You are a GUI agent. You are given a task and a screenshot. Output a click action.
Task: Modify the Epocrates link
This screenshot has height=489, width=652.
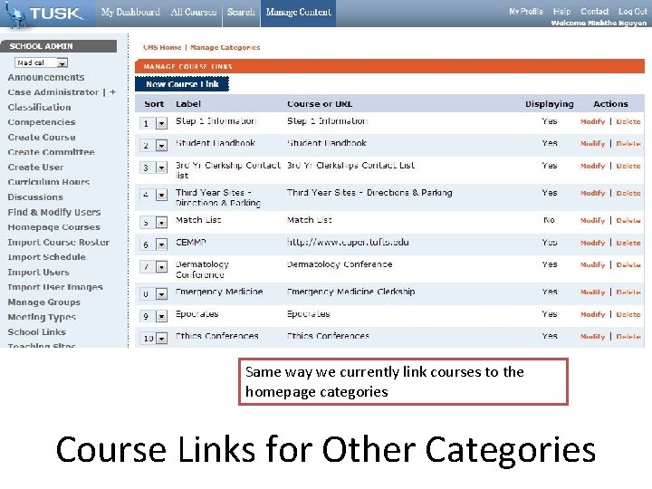[592, 314]
